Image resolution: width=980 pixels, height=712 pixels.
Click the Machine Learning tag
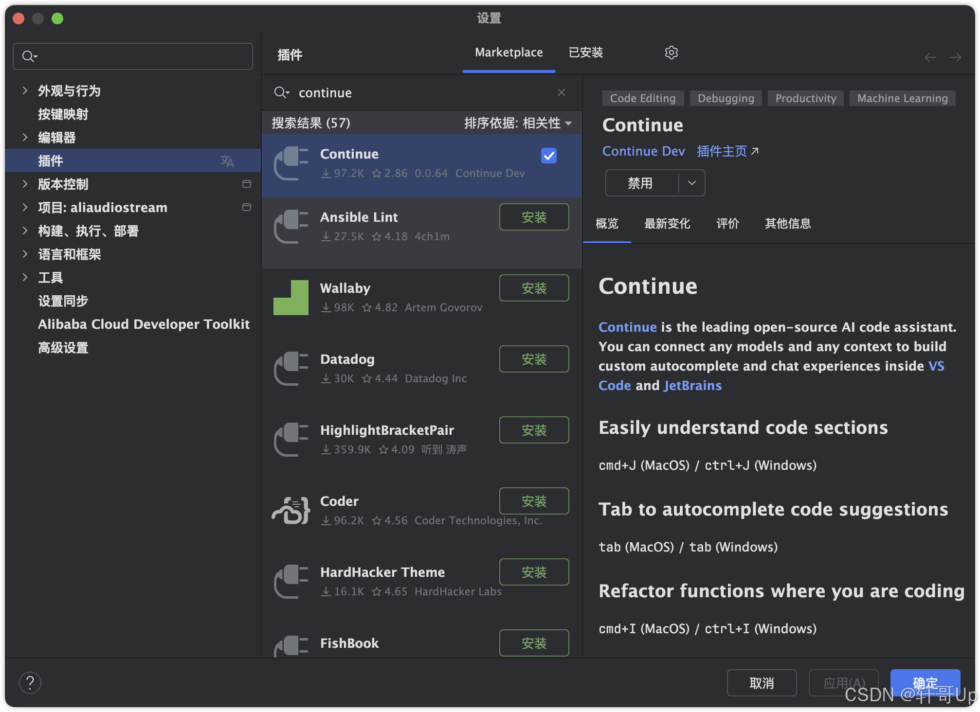(x=902, y=98)
